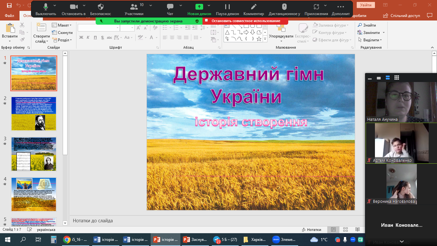Center-align paragraph text

tap(172, 37)
